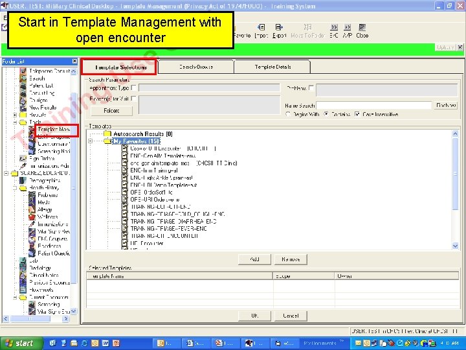Viewport: 466px width, 350px height.
Task: Click the Folders button
Action: 111,110
